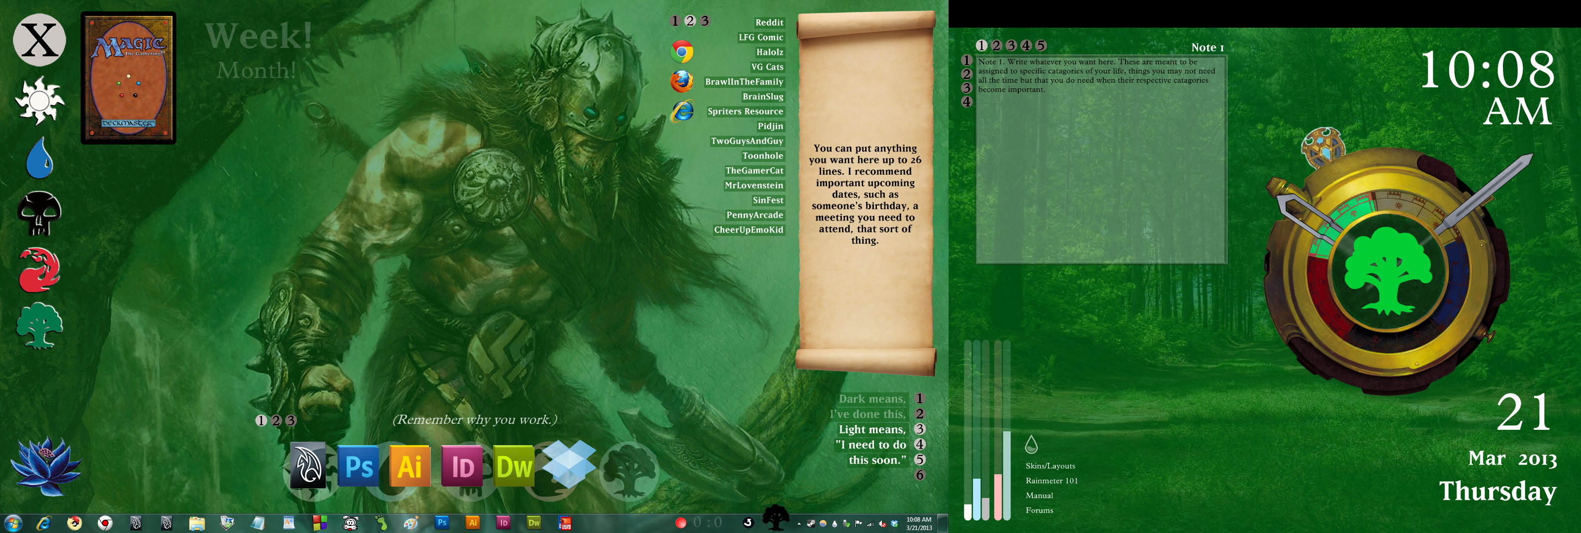Click the light blue meter bar
This screenshot has width=1581, height=533.
tap(977, 499)
